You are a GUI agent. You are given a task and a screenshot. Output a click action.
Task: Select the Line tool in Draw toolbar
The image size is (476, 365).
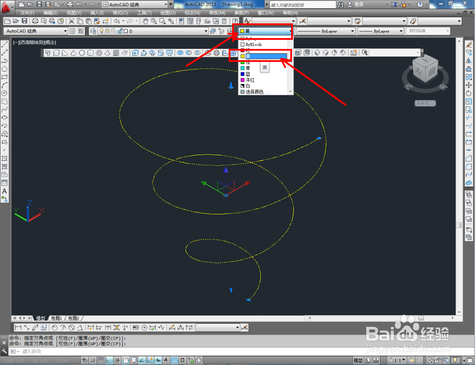click(x=4, y=45)
